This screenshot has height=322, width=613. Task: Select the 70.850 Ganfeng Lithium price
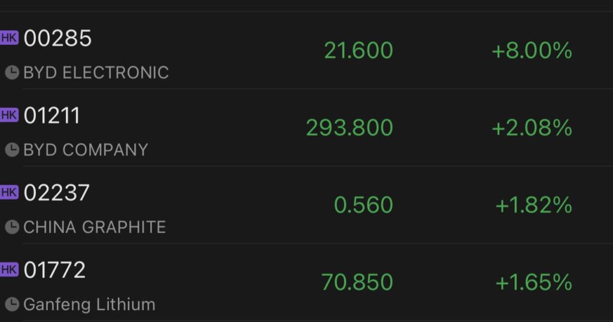pyautogui.click(x=357, y=282)
